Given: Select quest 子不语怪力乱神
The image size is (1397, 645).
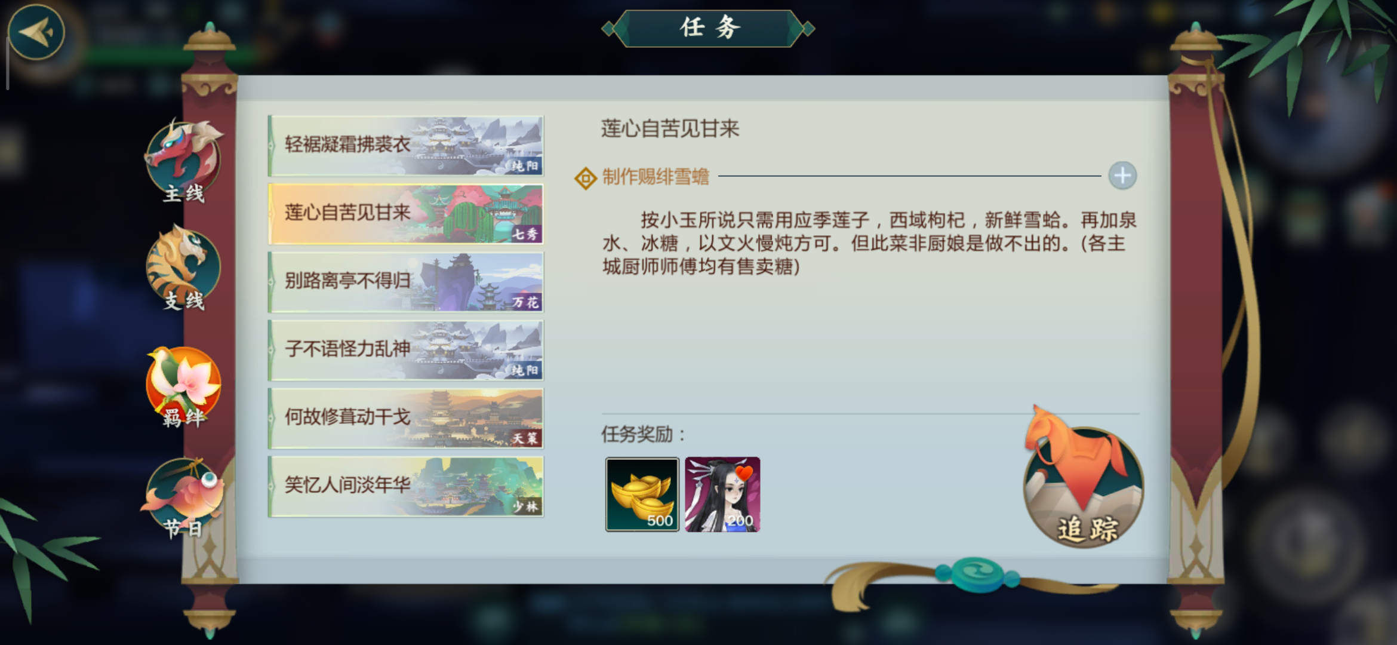Looking at the screenshot, I should [406, 350].
